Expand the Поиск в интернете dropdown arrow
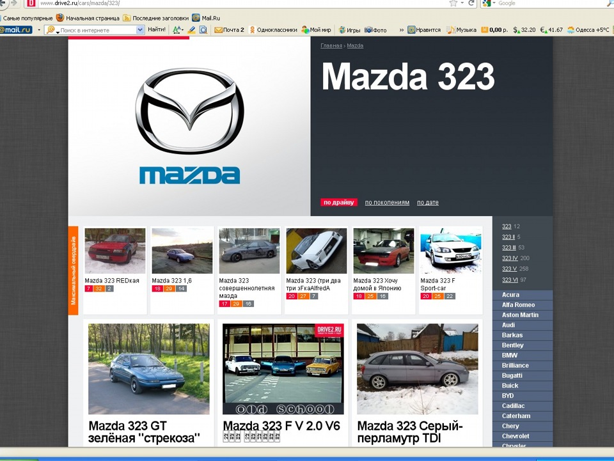The height and width of the screenshot is (461, 614). [140, 30]
